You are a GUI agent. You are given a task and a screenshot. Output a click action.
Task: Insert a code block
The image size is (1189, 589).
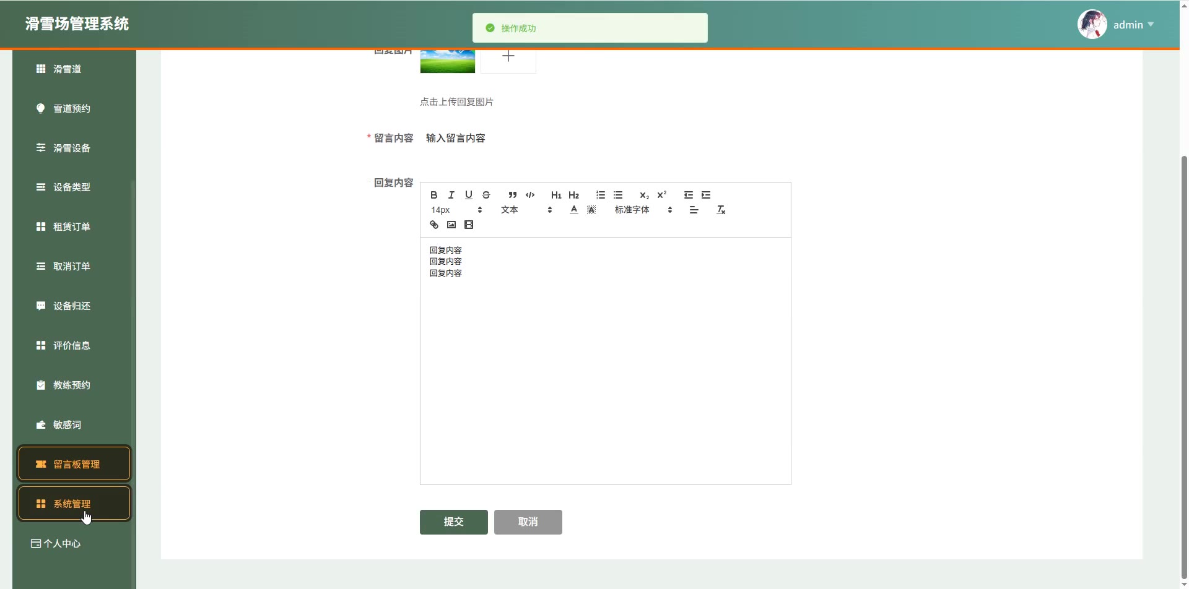coord(530,195)
